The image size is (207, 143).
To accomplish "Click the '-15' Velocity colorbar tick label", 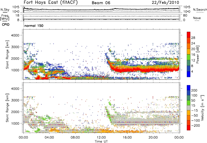I will click(x=194, y=110).
